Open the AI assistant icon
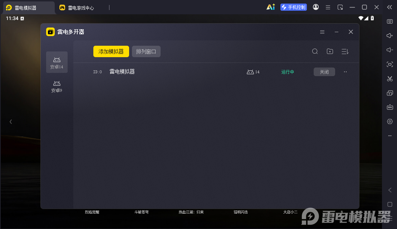The width and height of the screenshot is (397, 229). pos(271,7)
